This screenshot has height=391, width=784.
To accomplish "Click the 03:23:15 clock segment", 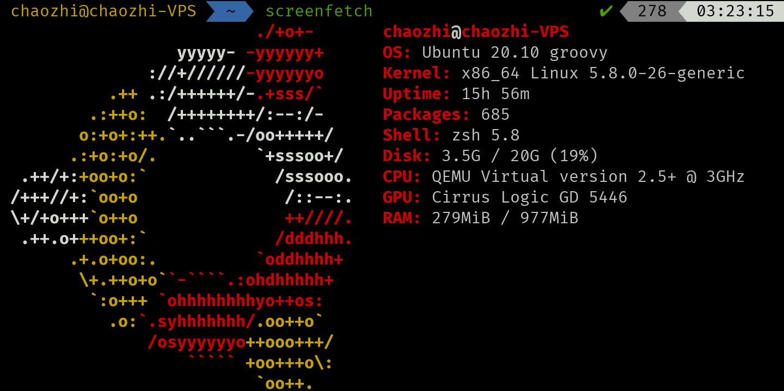I will [735, 11].
